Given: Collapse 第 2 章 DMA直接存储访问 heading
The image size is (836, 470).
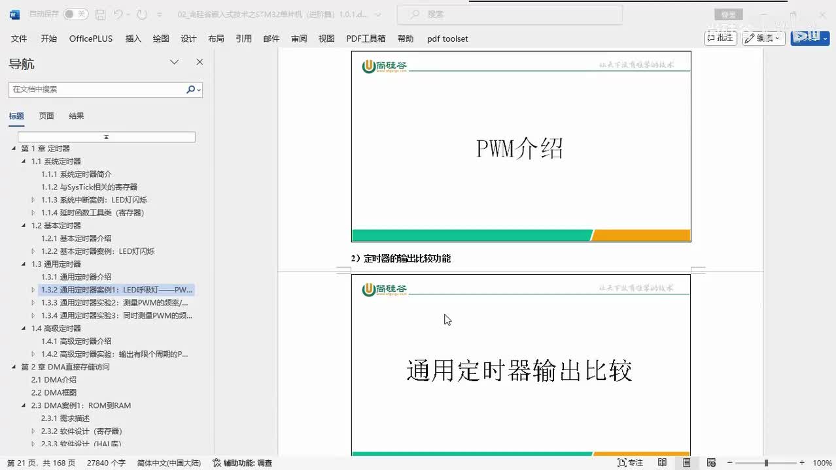Looking at the screenshot, I should click(14, 367).
